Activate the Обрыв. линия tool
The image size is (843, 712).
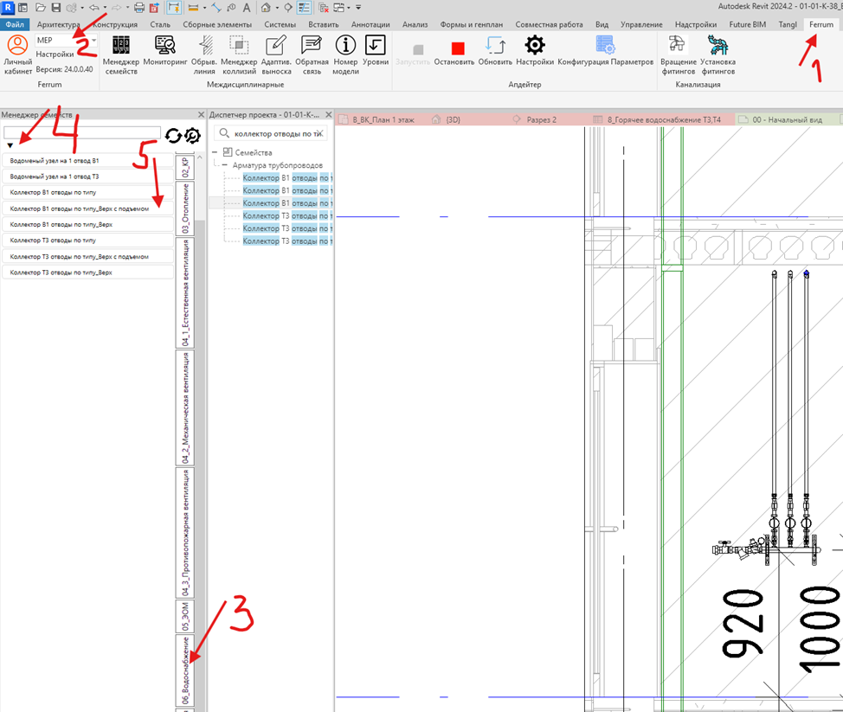[204, 55]
